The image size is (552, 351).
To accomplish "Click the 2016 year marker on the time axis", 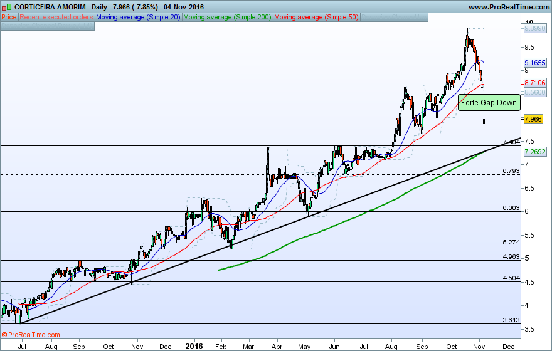I will (194, 346).
